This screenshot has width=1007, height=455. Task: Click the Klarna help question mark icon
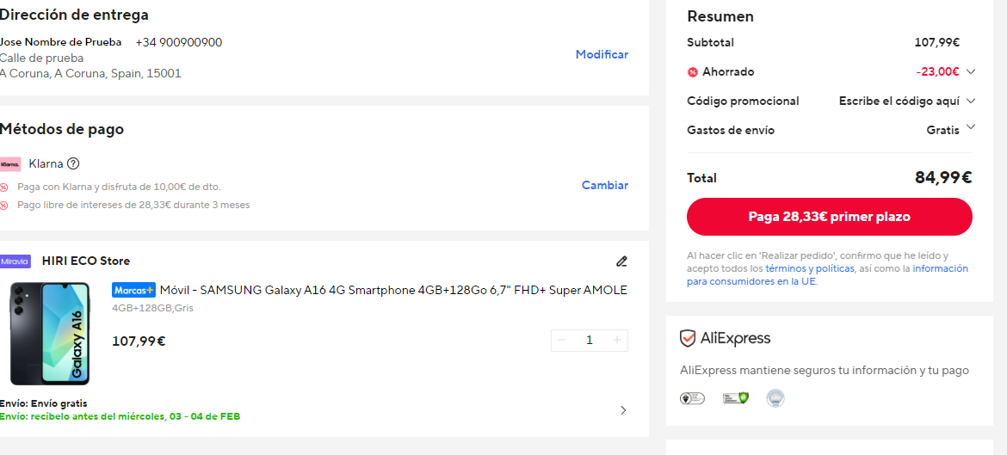(x=73, y=163)
